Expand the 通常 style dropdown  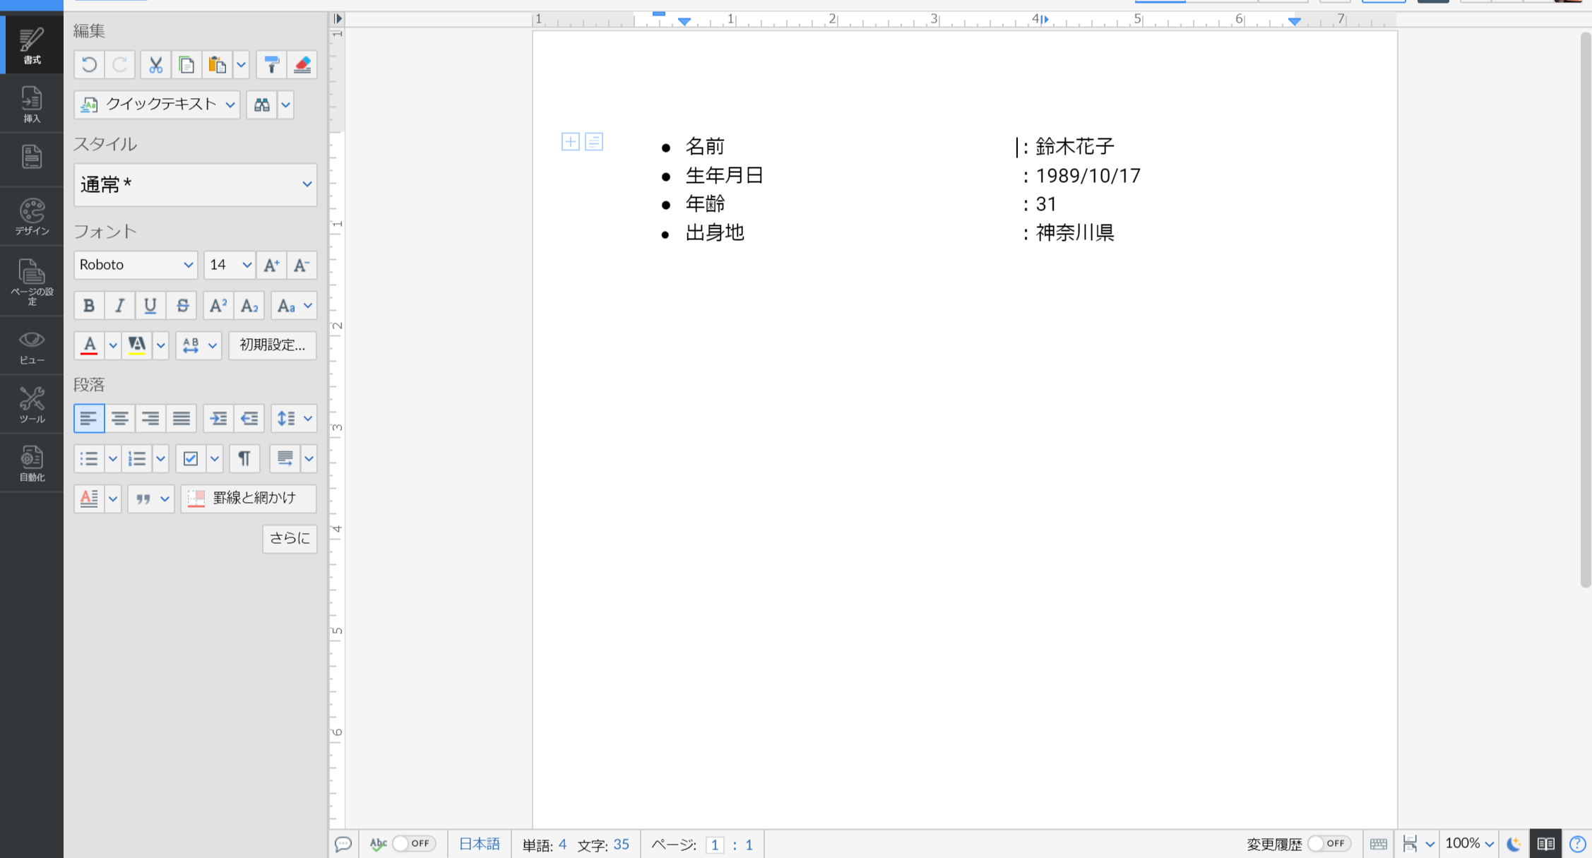[195, 184]
